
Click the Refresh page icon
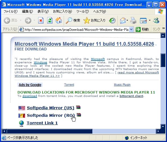[50, 20]
